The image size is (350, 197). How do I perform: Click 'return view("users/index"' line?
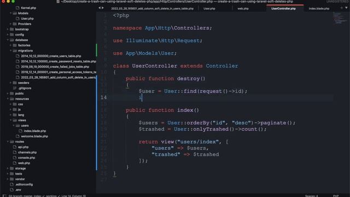(184, 142)
